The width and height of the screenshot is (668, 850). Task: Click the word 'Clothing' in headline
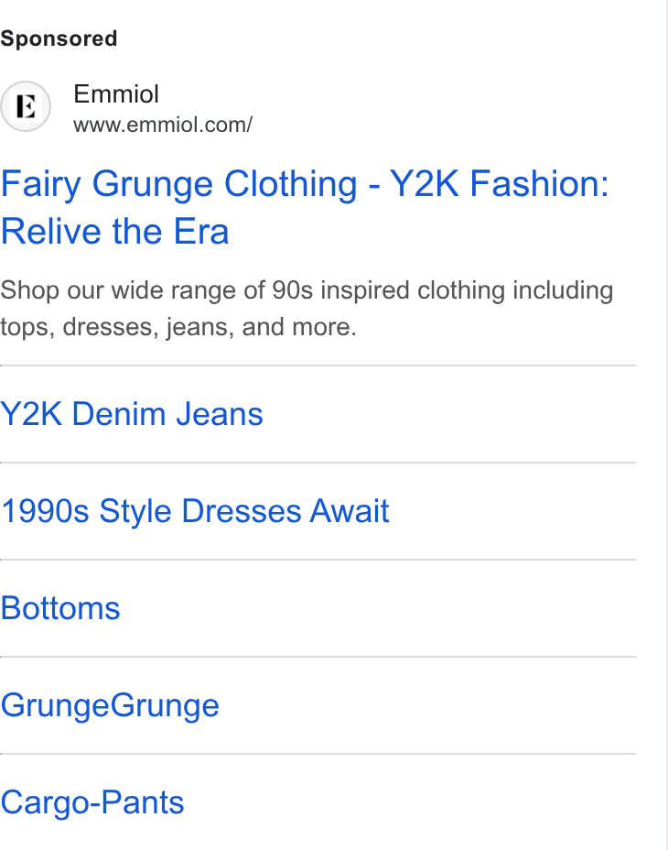290,184
